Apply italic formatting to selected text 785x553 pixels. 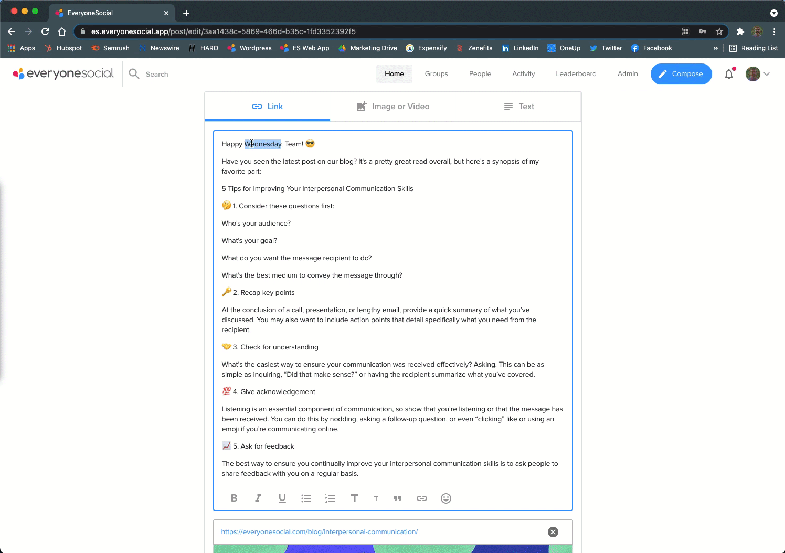(258, 498)
